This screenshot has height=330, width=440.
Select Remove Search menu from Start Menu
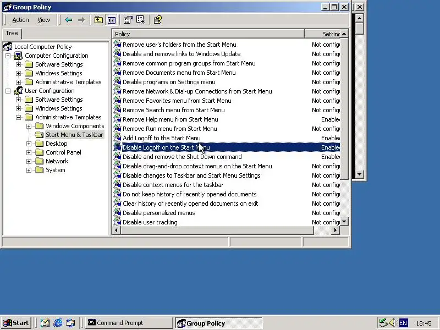click(173, 110)
